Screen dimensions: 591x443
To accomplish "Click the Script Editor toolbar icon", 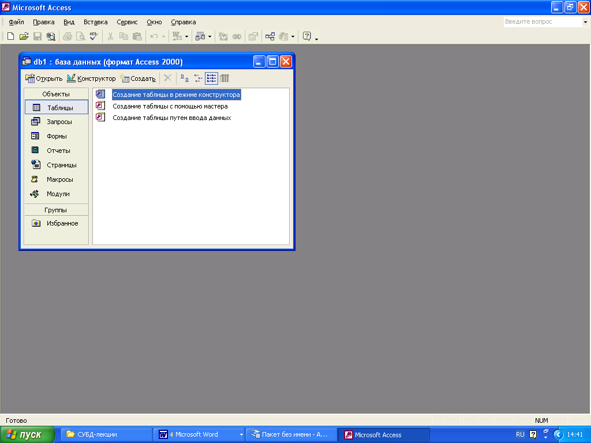I will point(237,36).
